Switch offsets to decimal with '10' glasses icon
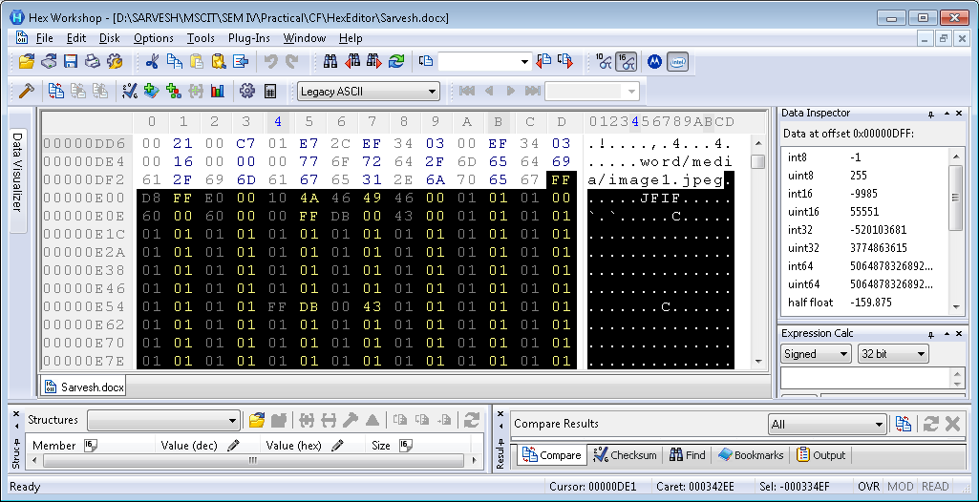Image resolution: width=979 pixels, height=502 pixels. [604, 61]
